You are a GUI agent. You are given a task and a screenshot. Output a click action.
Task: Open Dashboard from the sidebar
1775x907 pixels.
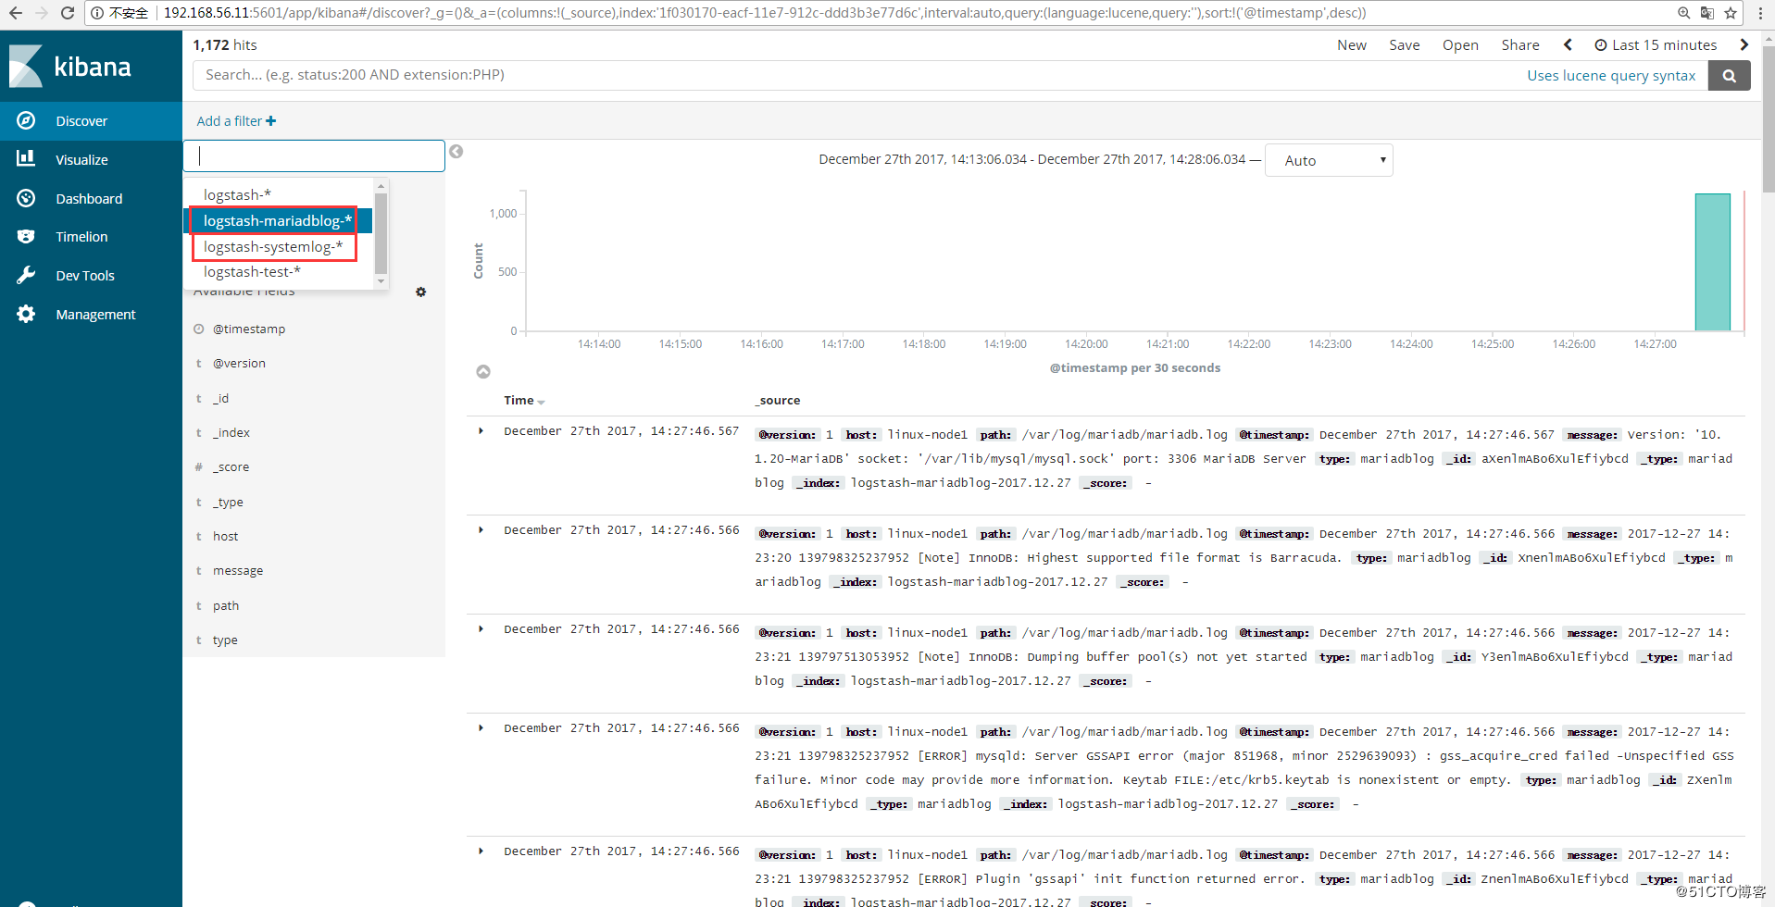pyautogui.click(x=89, y=198)
